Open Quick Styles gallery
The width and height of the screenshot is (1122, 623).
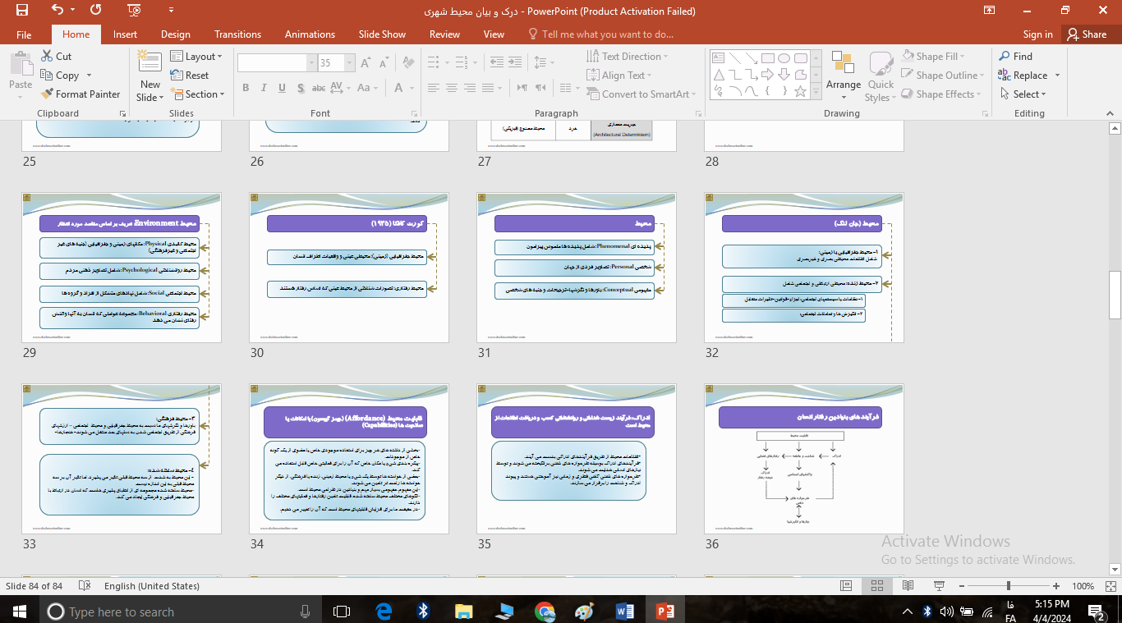(x=881, y=76)
